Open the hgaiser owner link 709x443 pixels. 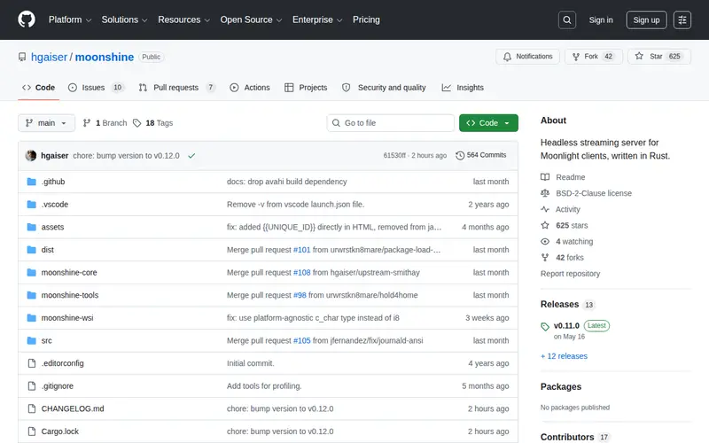[x=49, y=57]
